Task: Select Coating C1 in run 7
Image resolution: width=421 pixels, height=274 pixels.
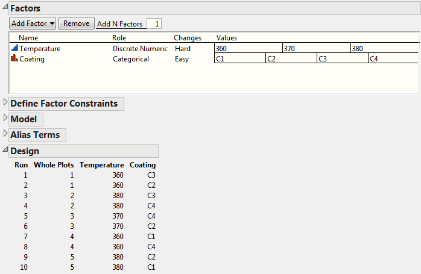Action: click(x=151, y=237)
